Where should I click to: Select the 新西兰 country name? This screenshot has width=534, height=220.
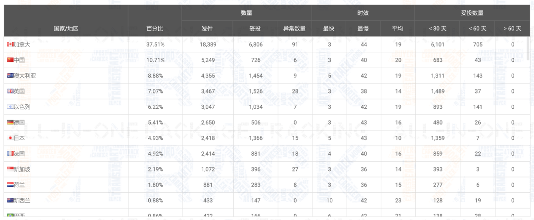22,201
